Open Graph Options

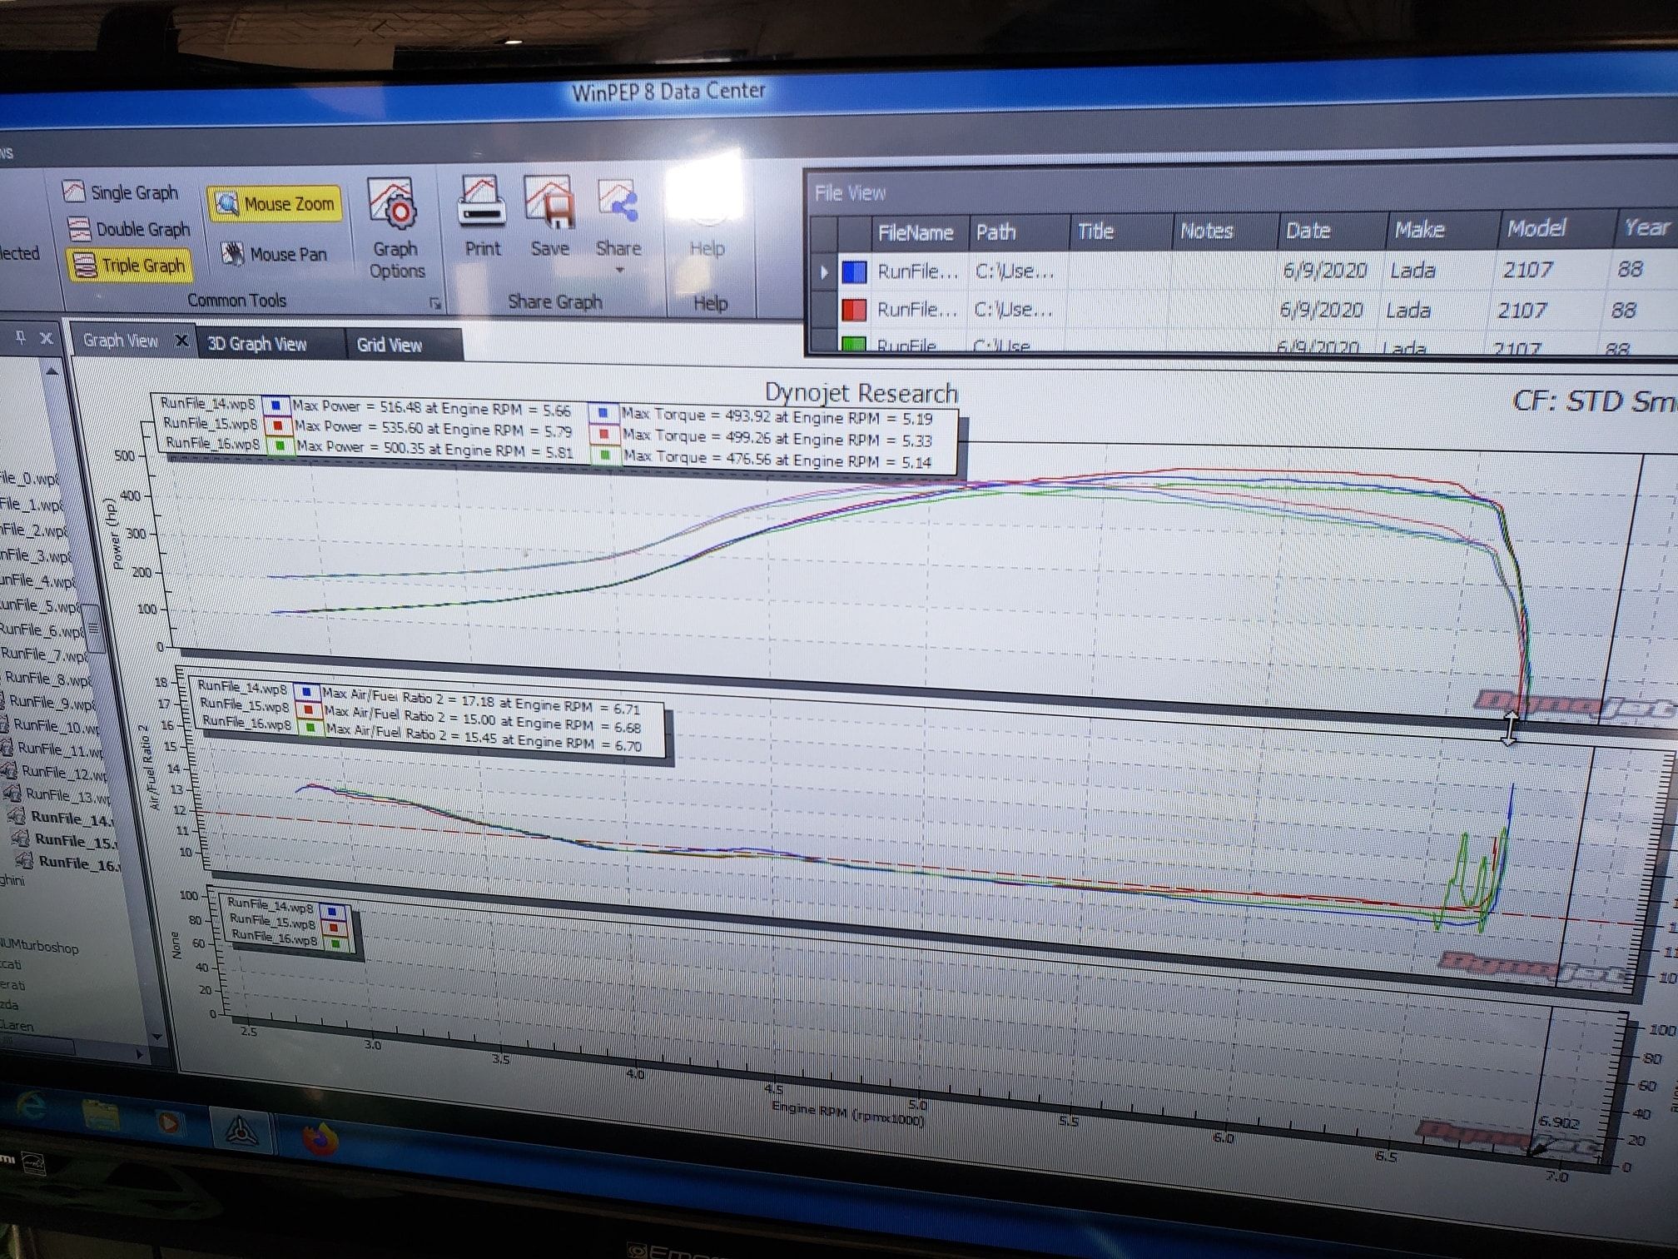coord(396,228)
